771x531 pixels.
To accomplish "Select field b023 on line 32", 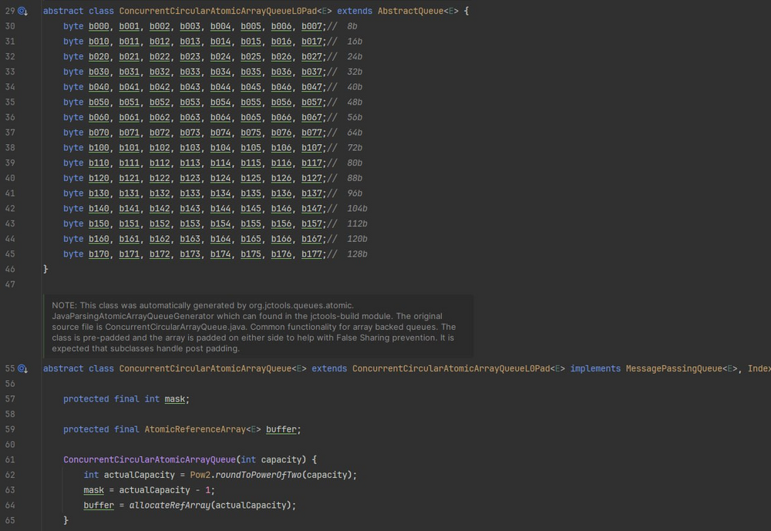I will (190, 56).
